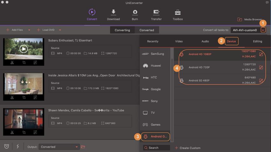
Task: Open the Toolbox icon
Action: click(x=178, y=15)
